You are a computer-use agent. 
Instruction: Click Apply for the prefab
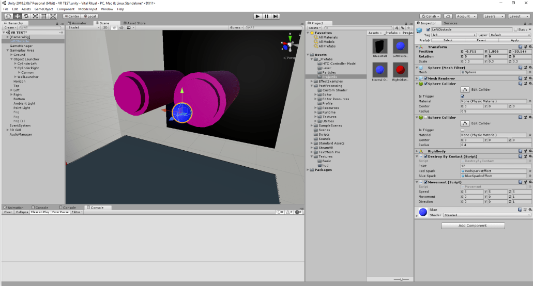click(x=514, y=40)
